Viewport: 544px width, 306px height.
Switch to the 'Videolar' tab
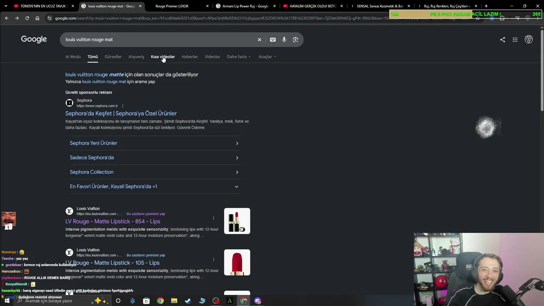(x=212, y=57)
